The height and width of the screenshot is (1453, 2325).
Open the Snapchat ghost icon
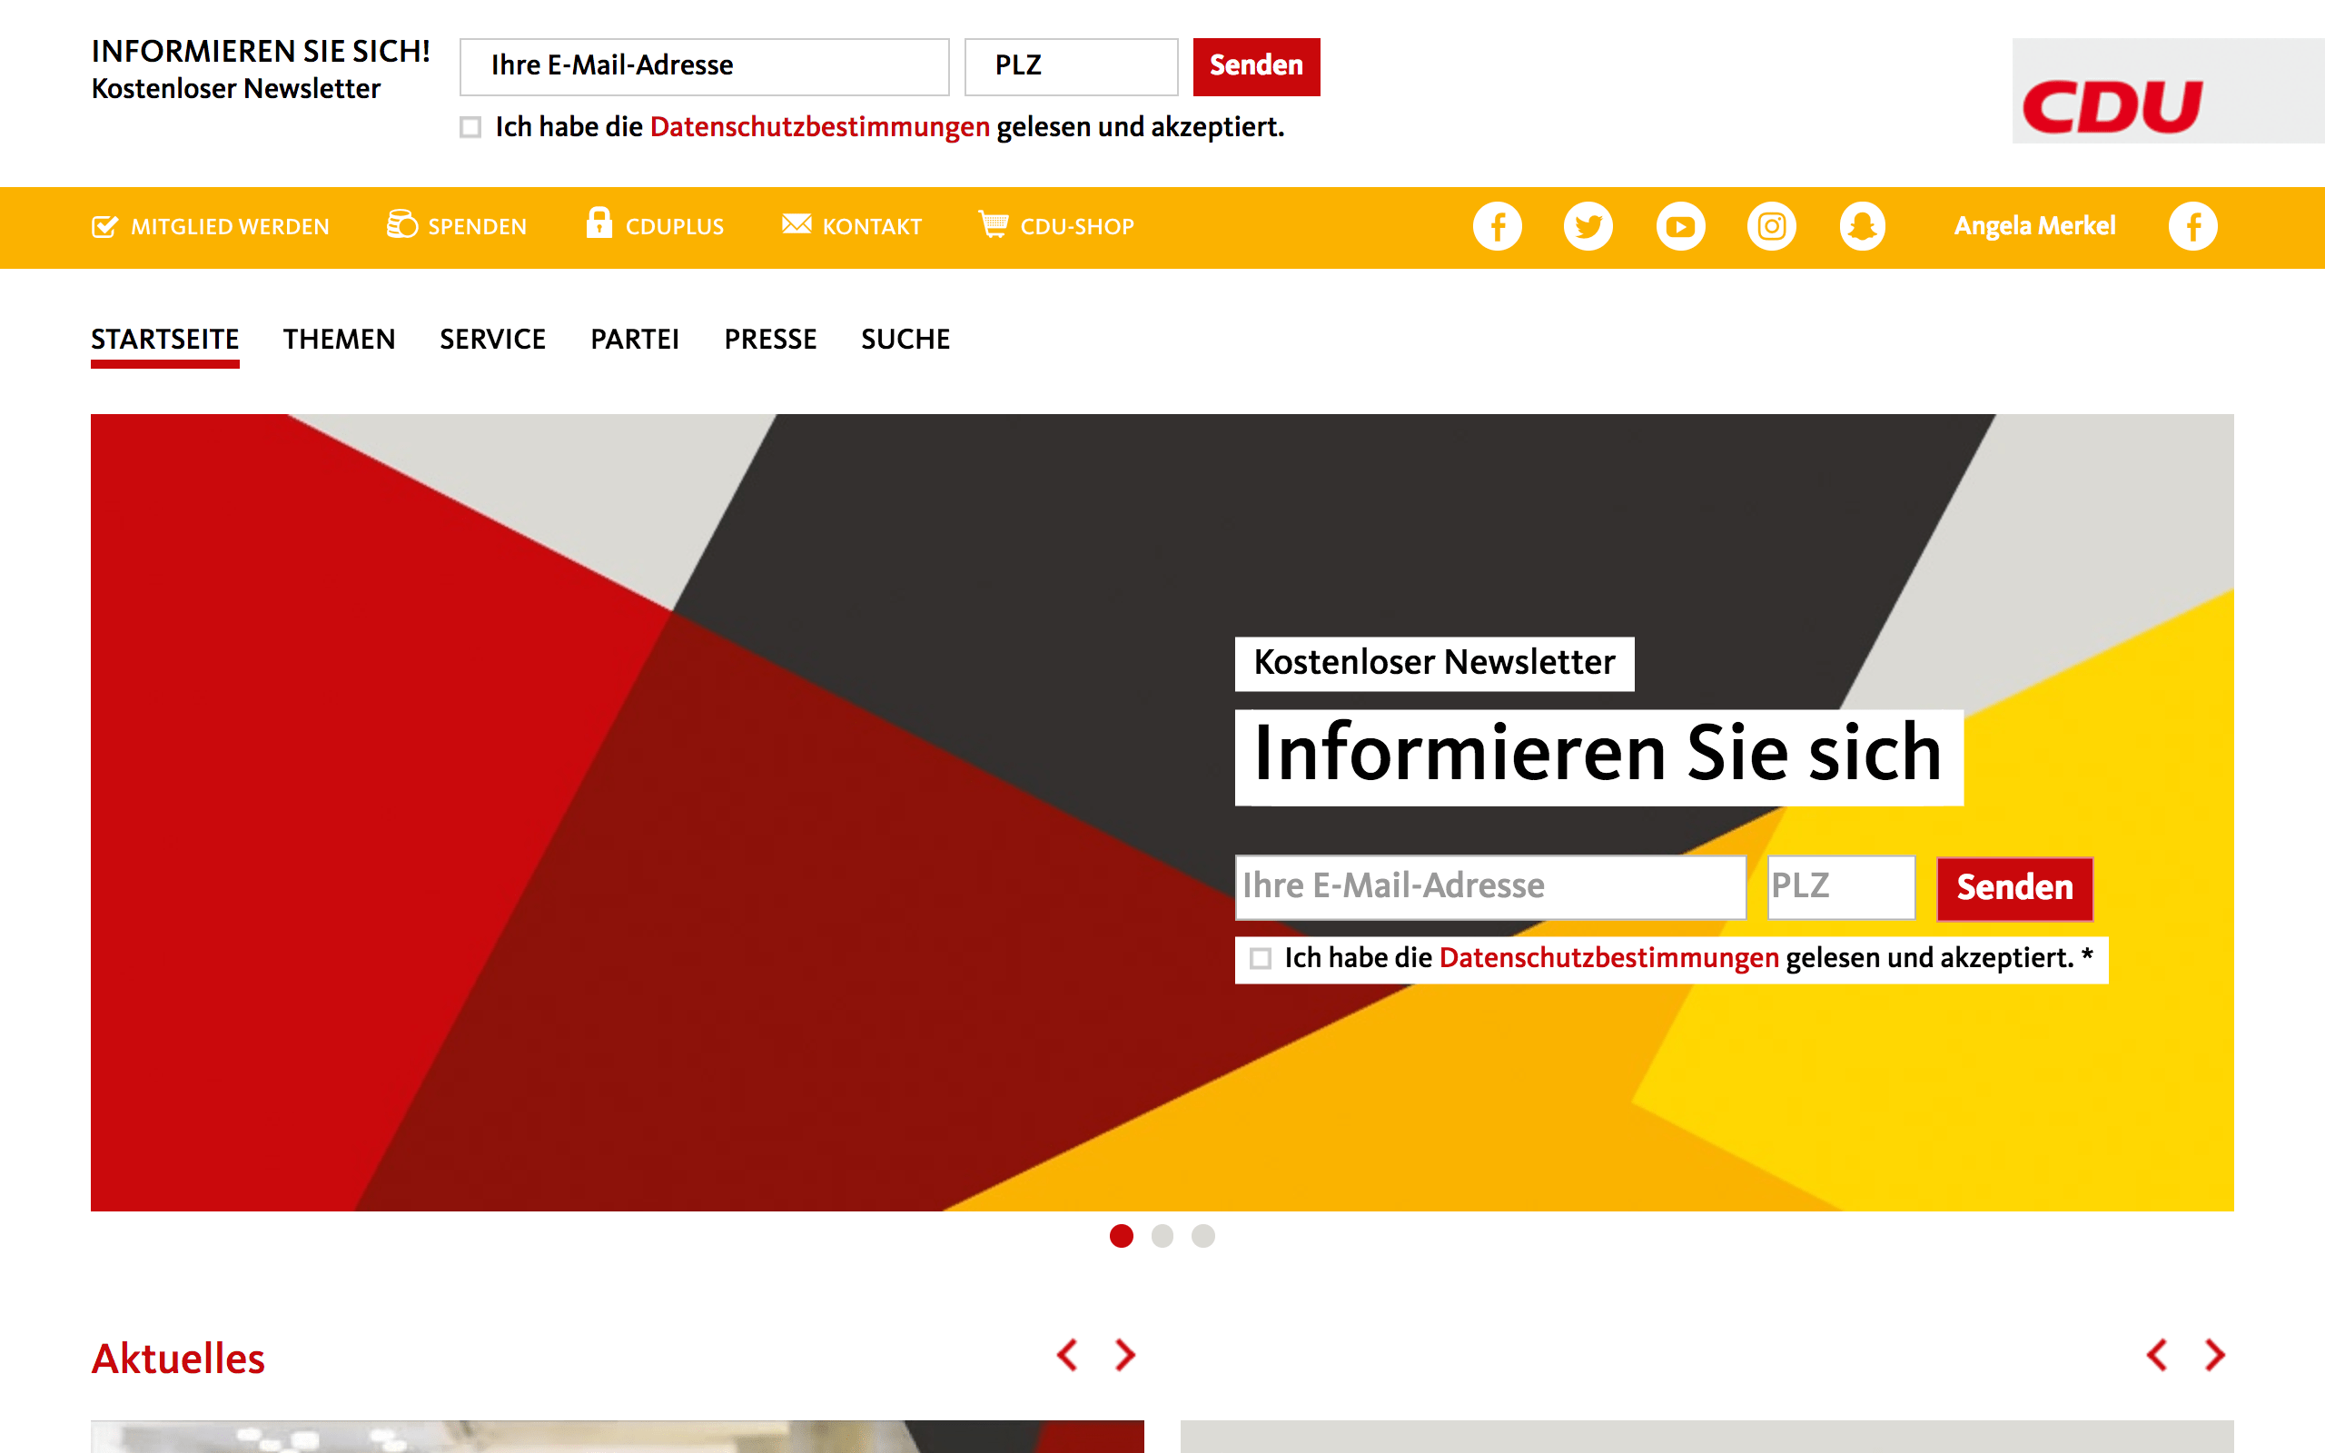pos(1863,227)
